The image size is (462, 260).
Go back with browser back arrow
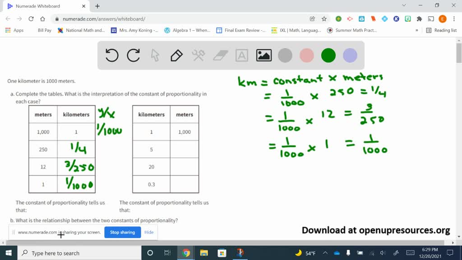[8, 19]
